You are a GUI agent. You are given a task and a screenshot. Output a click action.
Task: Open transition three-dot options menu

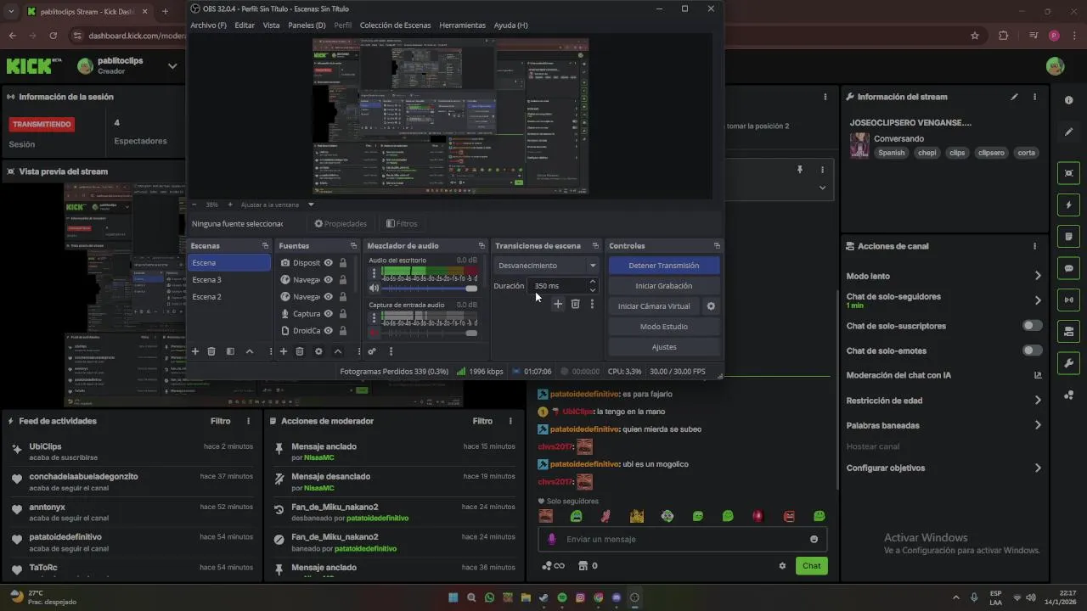pyautogui.click(x=592, y=304)
